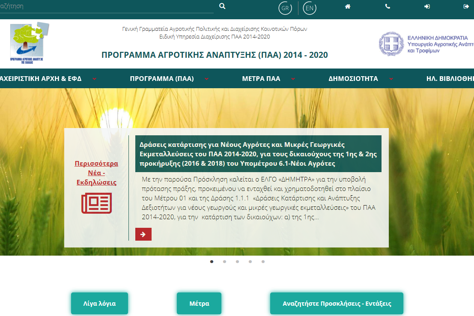
Task: Click the Λίγα λόγια button
Action: pyautogui.click(x=99, y=304)
